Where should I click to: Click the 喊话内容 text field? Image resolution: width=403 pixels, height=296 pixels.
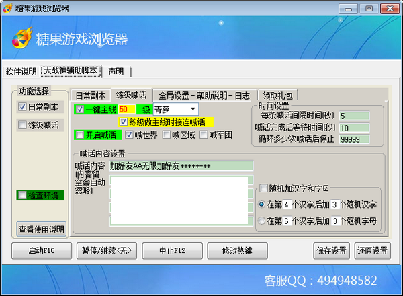pyautogui.click(x=181, y=165)
